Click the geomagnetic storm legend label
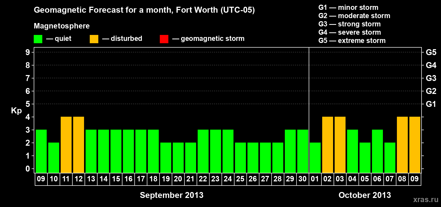 pyautogui.click(x=212, y=39)
